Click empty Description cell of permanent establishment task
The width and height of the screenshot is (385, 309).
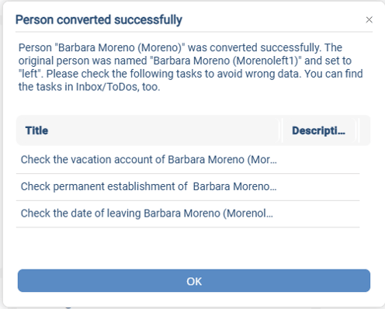(x=321, y=186)
